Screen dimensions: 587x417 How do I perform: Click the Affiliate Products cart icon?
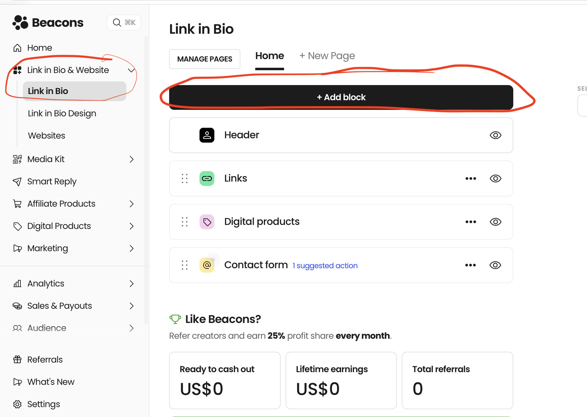17,204
